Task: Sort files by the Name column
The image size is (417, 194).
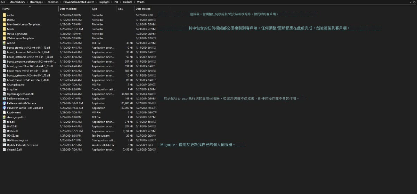Action: point(6,9)
